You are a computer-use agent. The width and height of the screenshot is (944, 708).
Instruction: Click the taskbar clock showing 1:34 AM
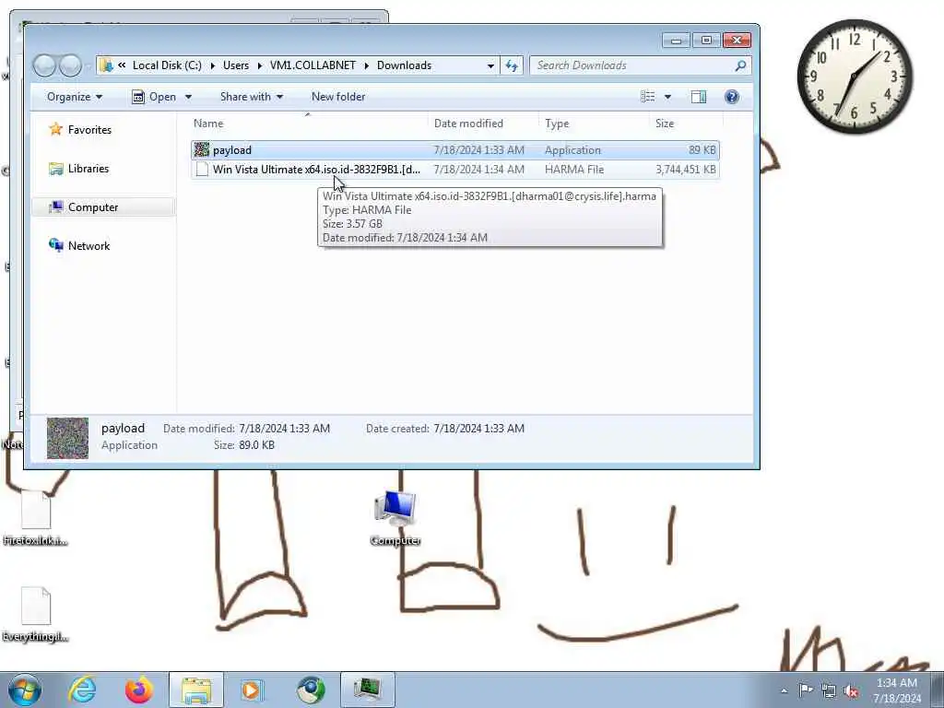tap(897, 690)
